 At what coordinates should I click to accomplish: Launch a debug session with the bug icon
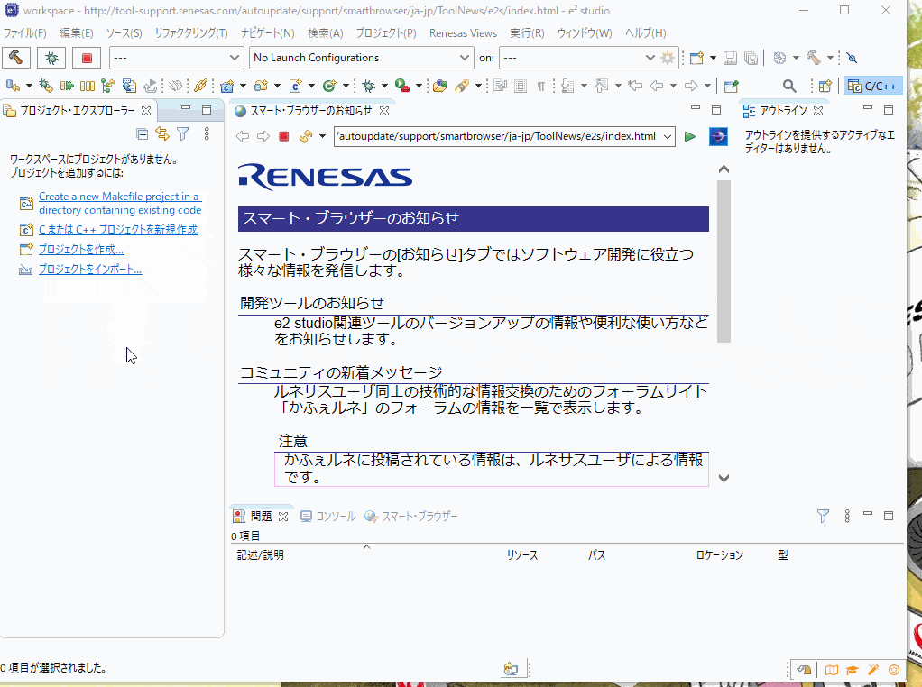point(51,58)
